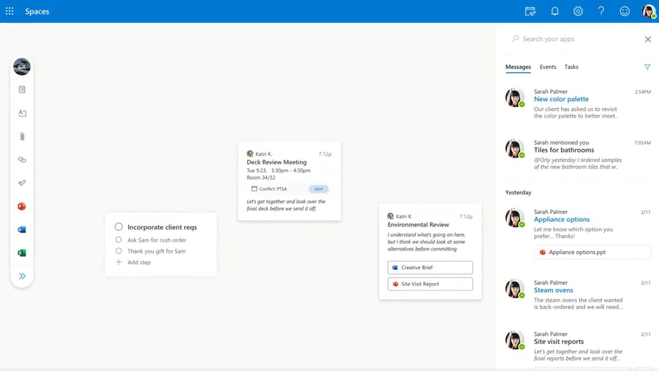Image resolution: width=659 pixels, height=371 pixels.
Task: Select the Environmental Review card title
Action: 418,224
